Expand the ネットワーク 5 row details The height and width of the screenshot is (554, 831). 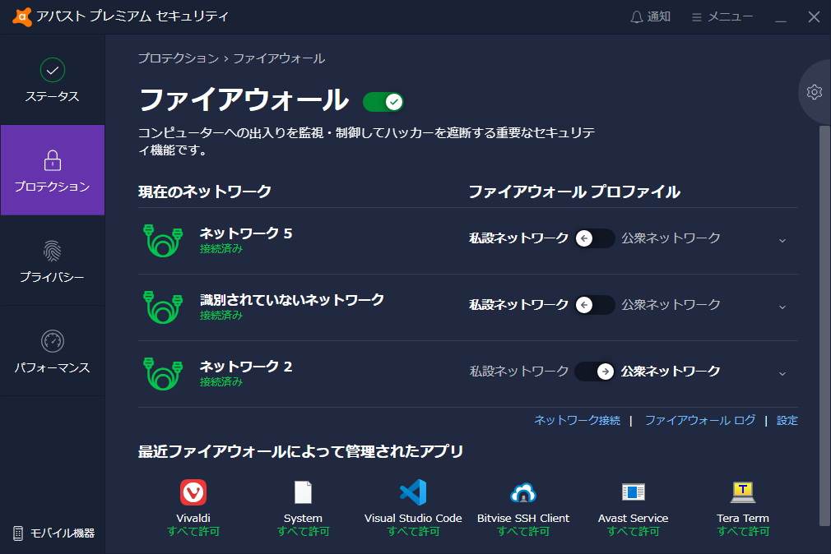tap(782, 240)
